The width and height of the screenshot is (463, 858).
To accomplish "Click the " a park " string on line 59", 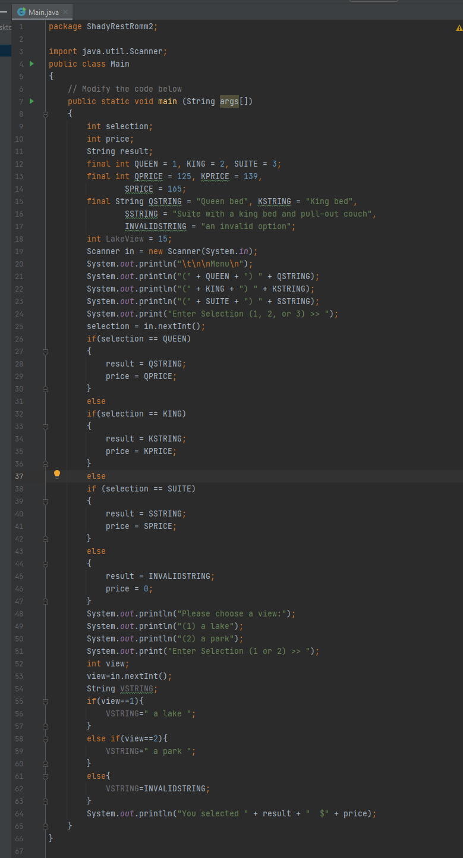I will (x=168, y=751).
